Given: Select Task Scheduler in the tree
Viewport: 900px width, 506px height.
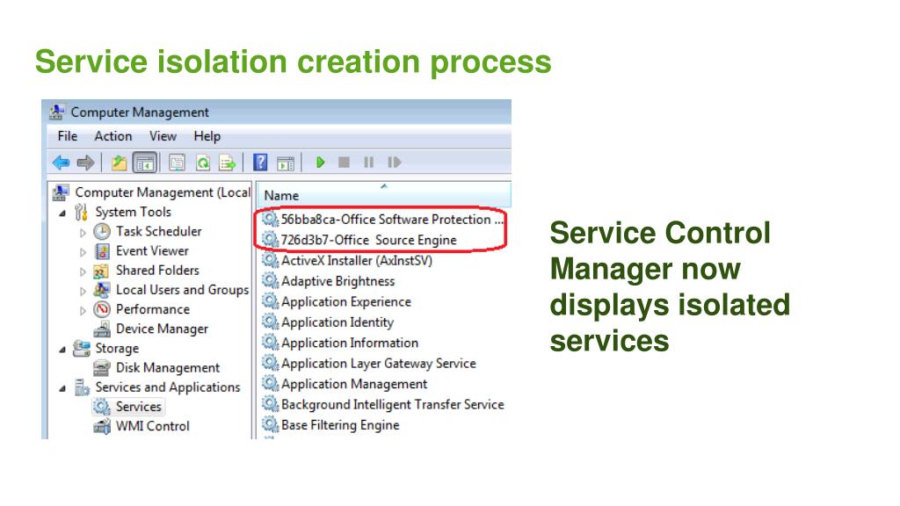Looking at the screenshot, I should pos(159,231).
